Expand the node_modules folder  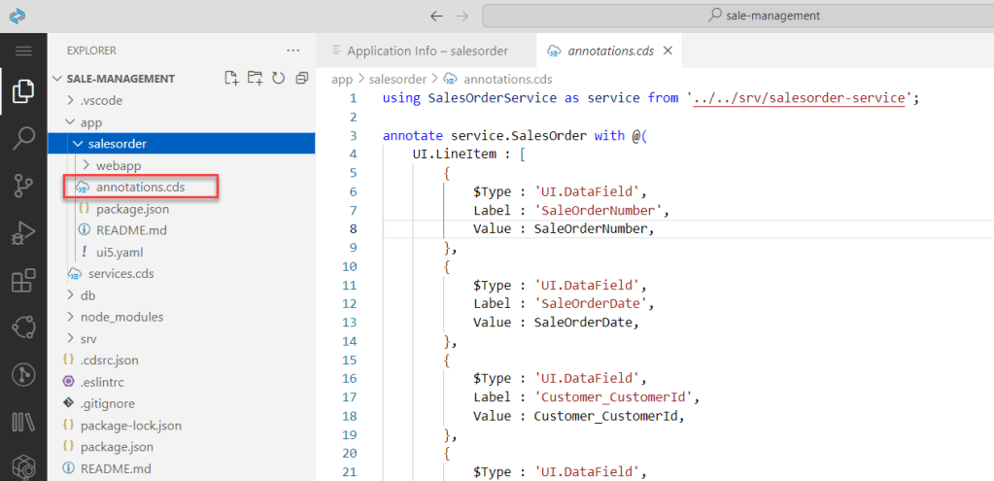[121, 317]
